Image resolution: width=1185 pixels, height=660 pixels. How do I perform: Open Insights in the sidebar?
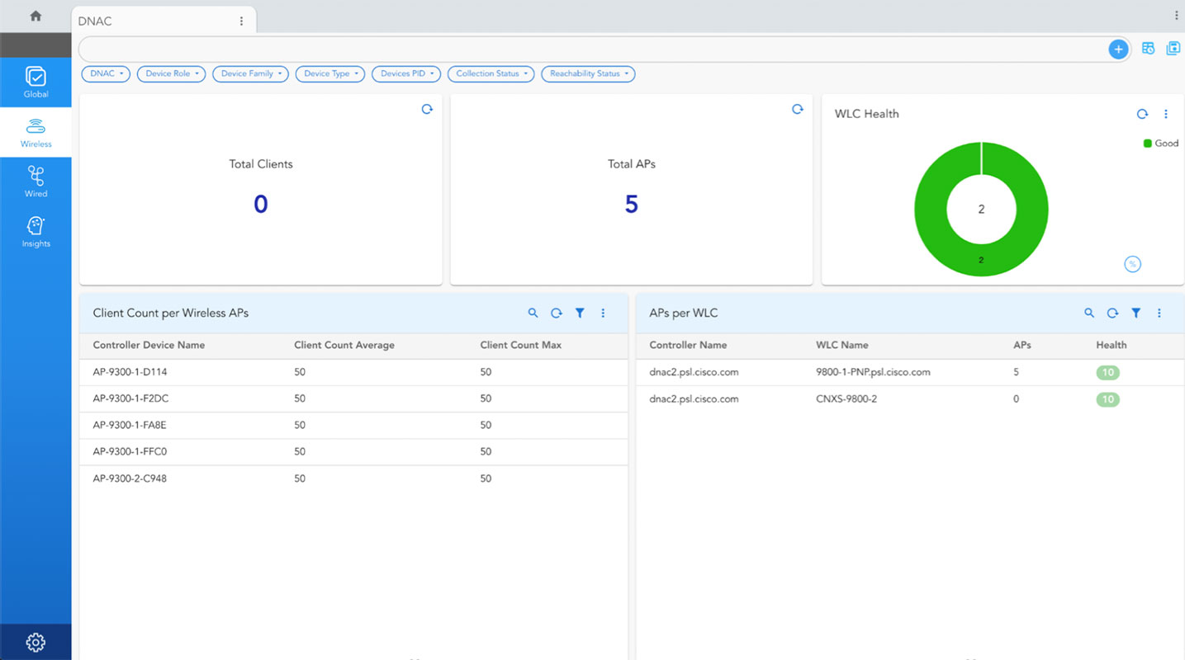[36, 232]
